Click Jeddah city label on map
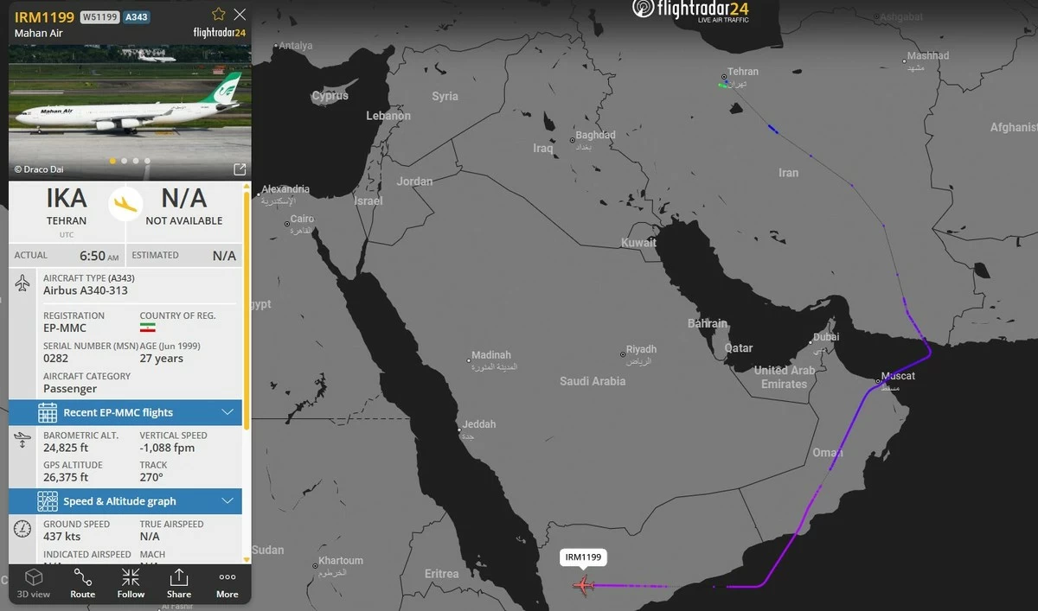Image resolution: width=1038 pixels, height=611 pixels. [x=479, y=424]
